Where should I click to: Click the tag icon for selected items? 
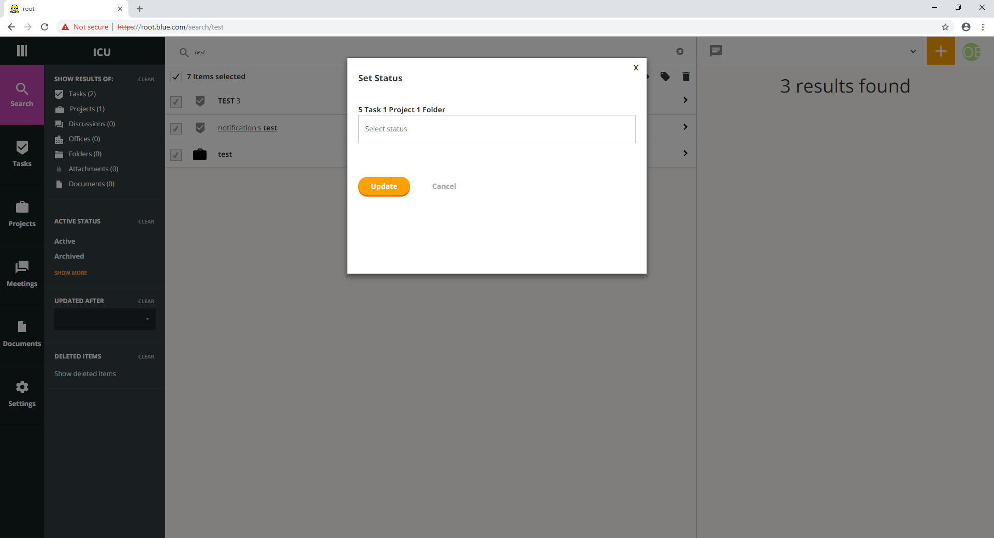[665, 77]
